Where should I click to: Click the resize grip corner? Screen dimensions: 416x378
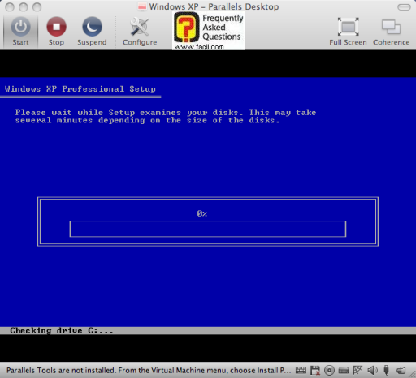(x=412, y=374)
